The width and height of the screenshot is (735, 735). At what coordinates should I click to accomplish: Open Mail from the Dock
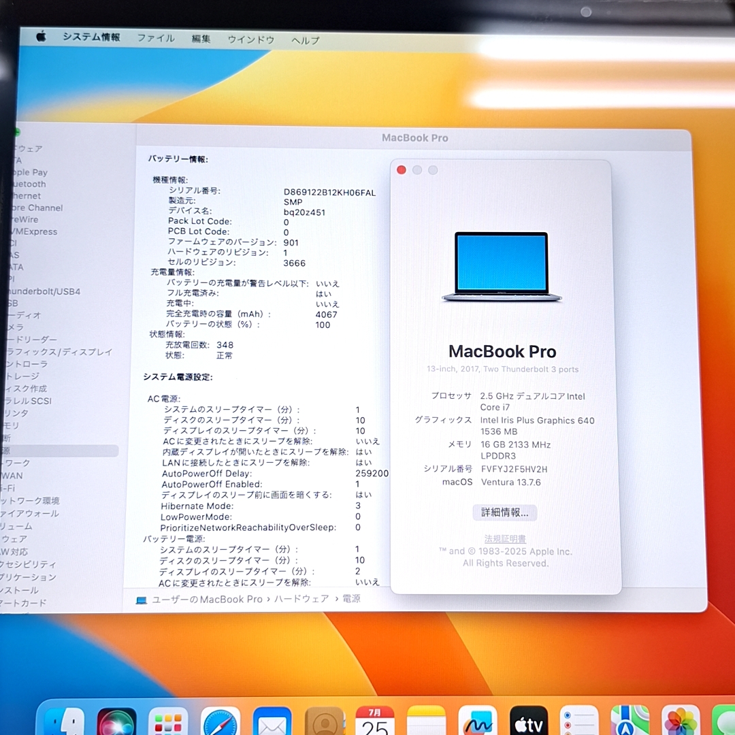coord(272,722)
